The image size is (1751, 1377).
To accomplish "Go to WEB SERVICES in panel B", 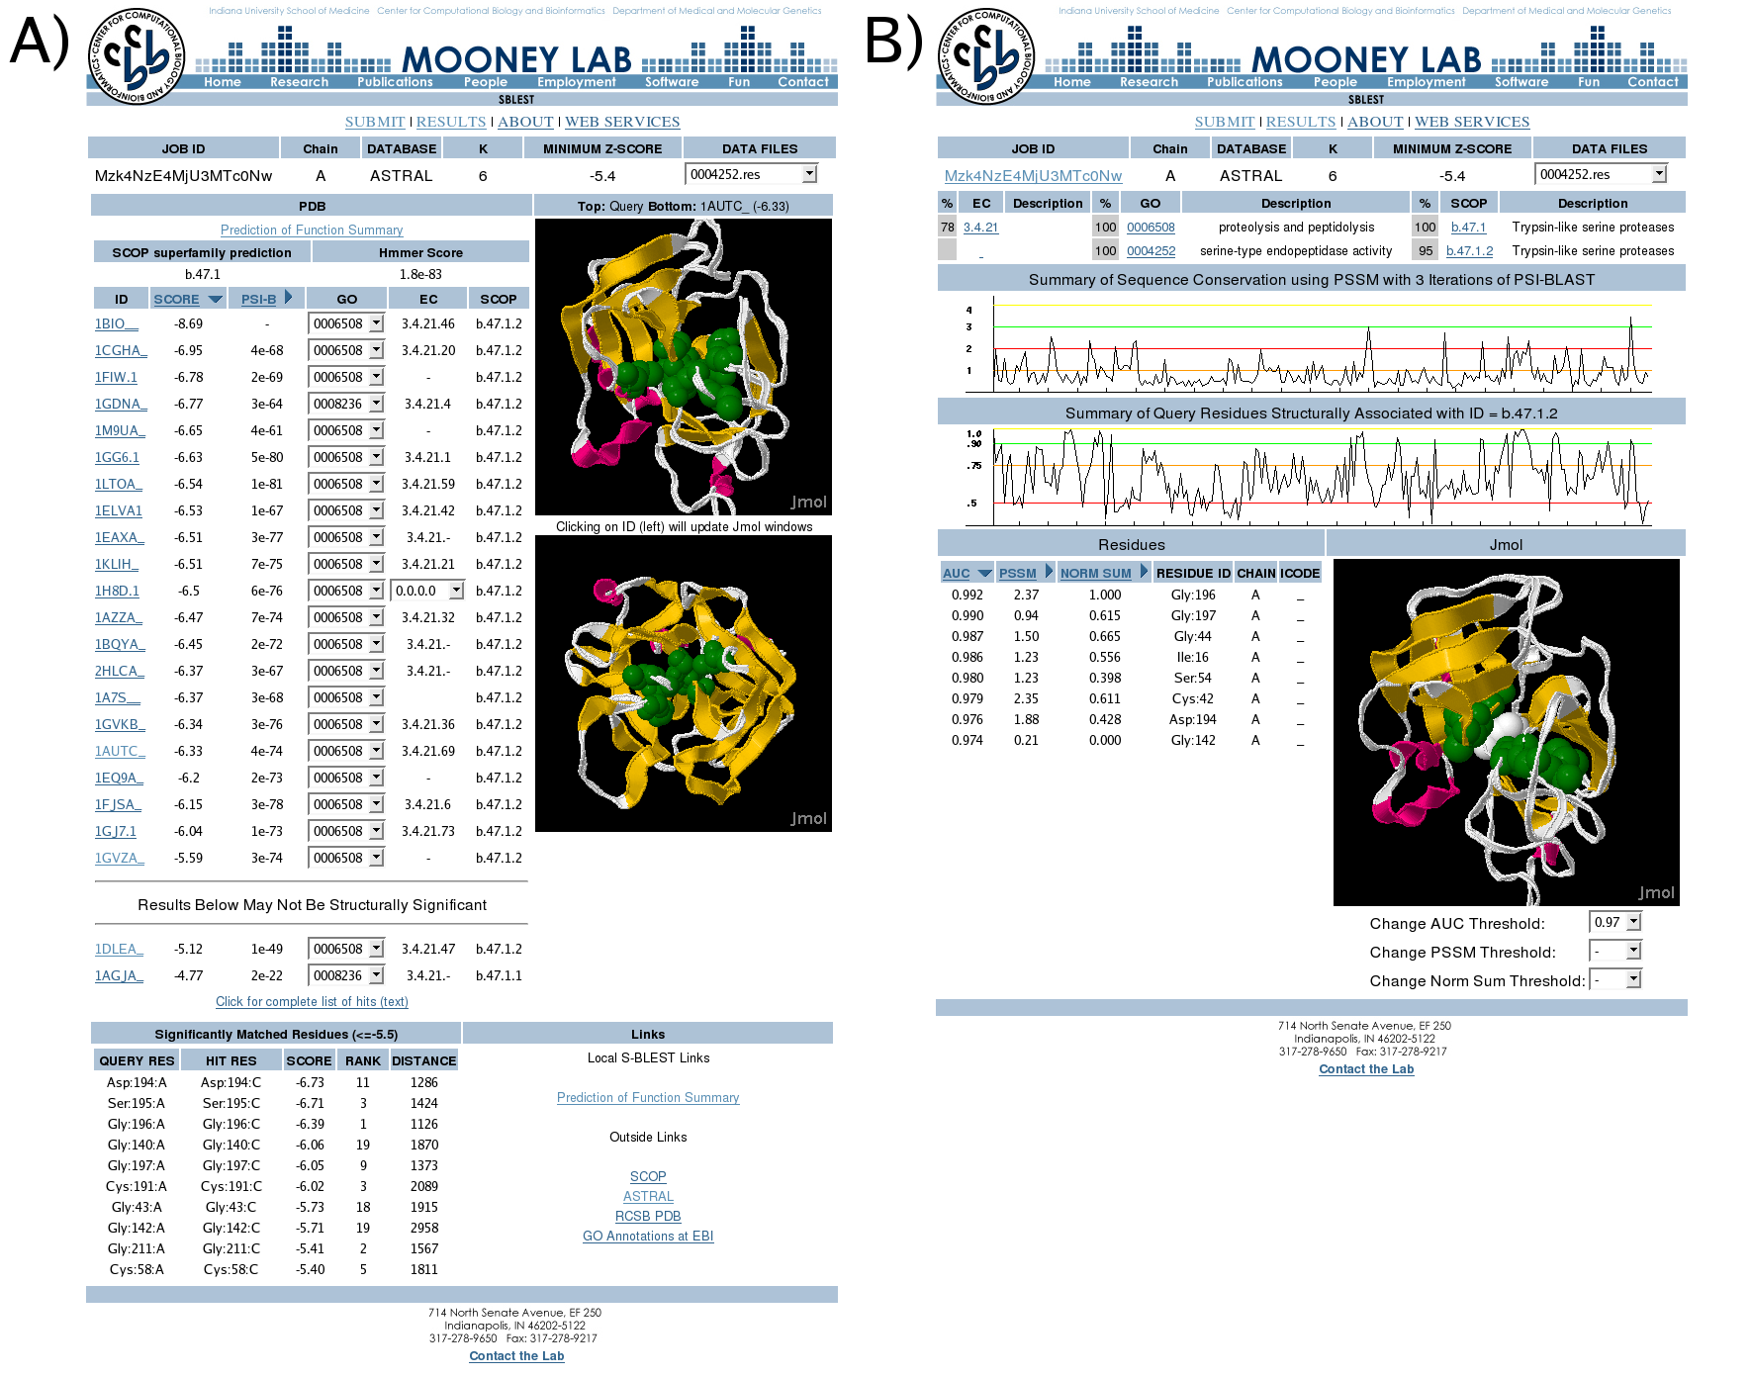I will point(1472,122).
